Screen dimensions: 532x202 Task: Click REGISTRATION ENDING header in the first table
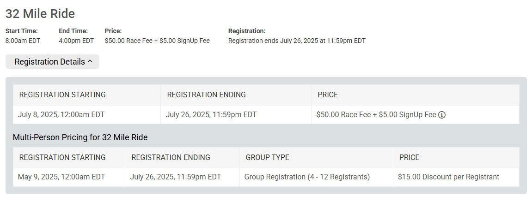pyautogui.click(x=206, y=95)
